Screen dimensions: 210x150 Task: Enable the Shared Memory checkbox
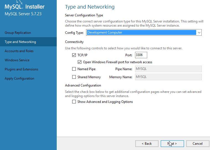[74, 77]
